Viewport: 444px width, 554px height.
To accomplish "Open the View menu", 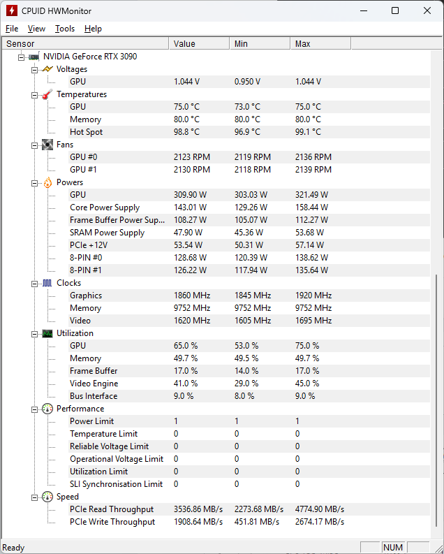I will click(36, 29).
